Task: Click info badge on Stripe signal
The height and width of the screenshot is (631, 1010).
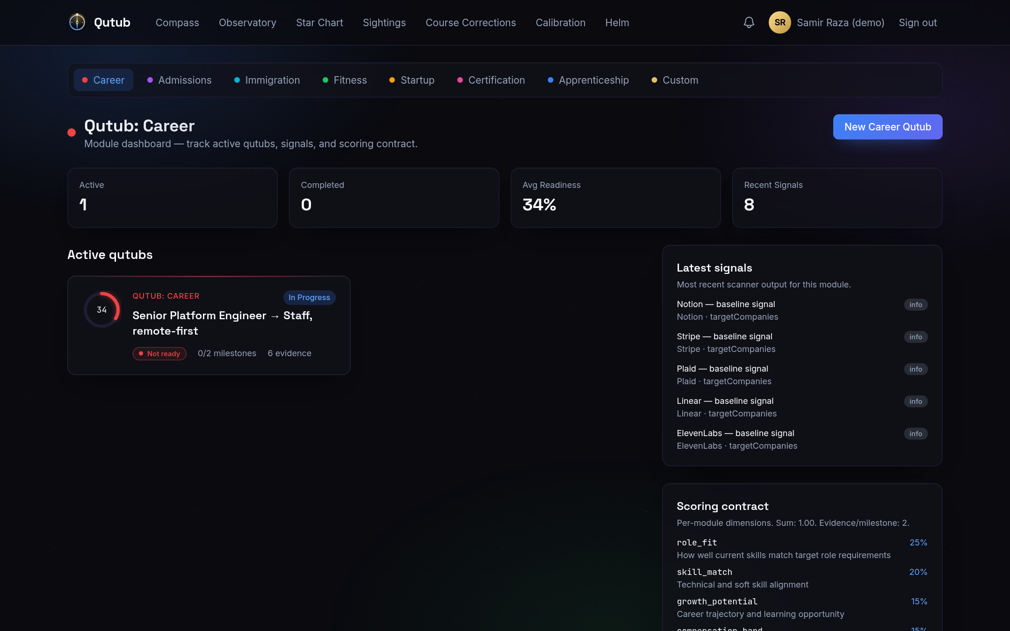Action: [x=916, y=337]
